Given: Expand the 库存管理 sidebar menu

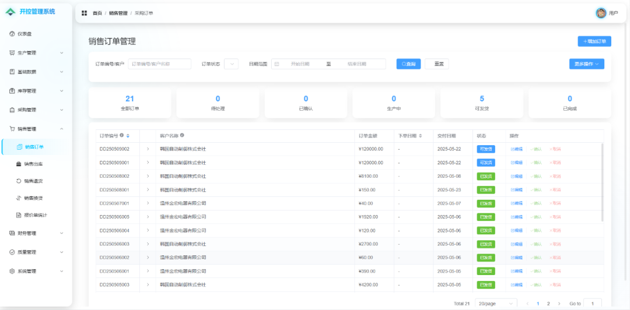Looking at the screenshot, I should tap(36, 91).
